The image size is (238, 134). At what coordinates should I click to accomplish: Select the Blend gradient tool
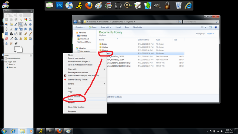pyautogui.click(x=21, y=33)
